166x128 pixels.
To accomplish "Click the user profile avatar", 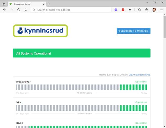I will [154, 10].
